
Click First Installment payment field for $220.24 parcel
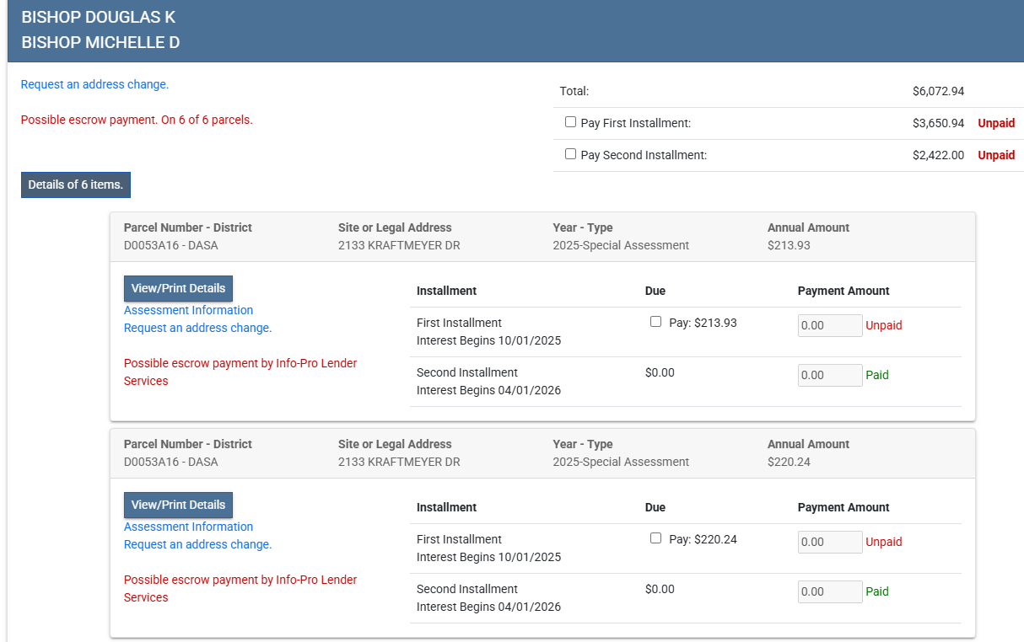click(829, 542)
